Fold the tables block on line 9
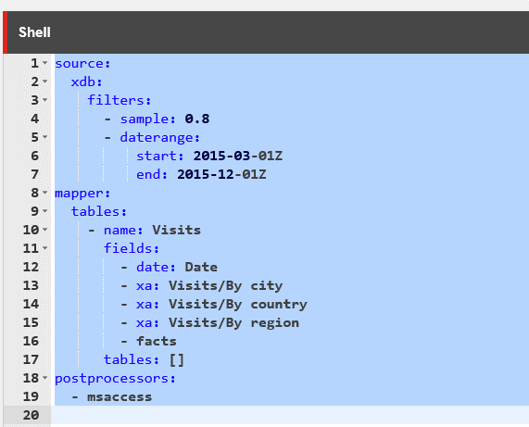This screenshot has height=427, width=529. [x=44, y=211]
